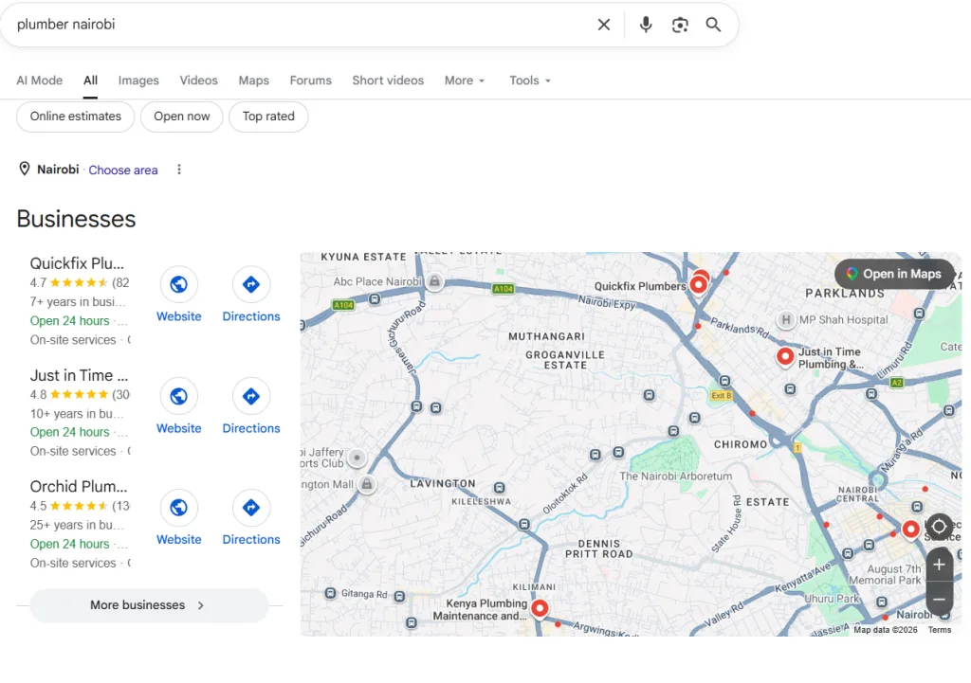Click the Website label under Quickfix

179,316
